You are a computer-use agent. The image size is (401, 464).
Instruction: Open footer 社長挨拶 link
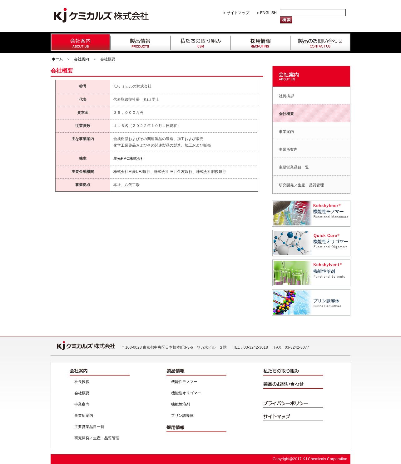(82, 382)
